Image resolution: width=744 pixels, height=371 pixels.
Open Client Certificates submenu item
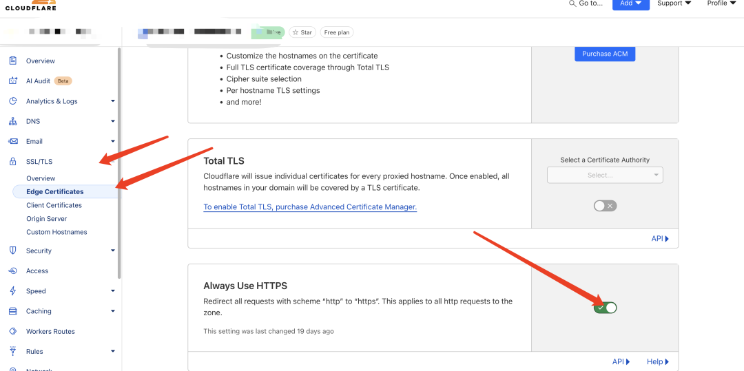coord(54,205)
